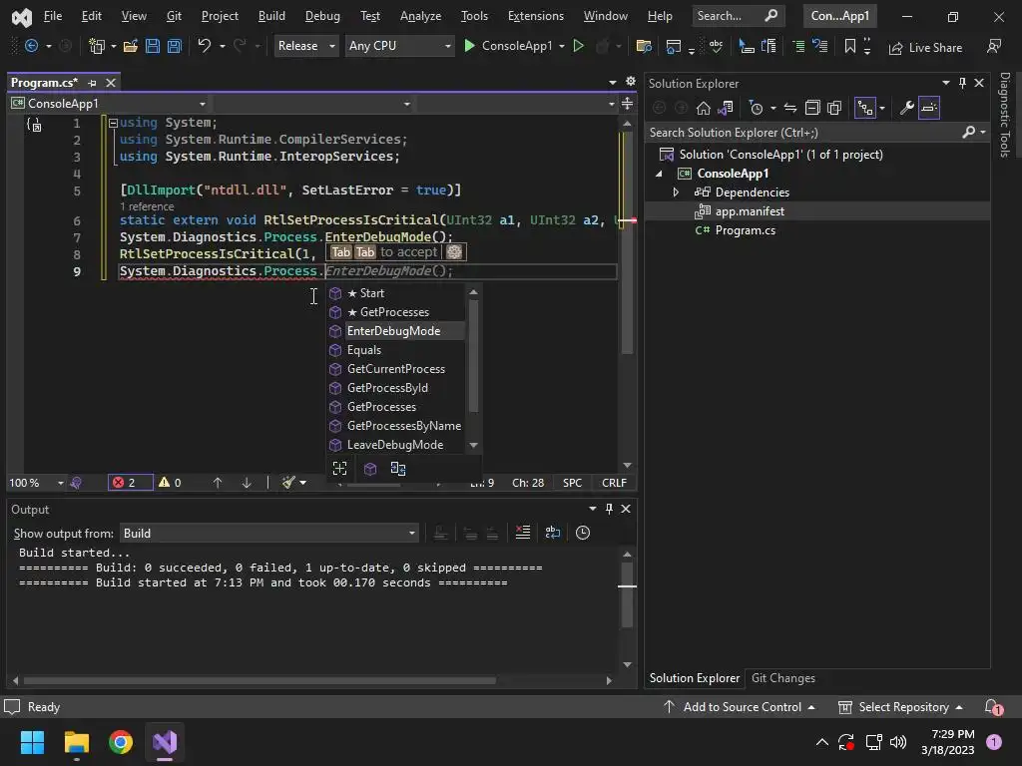Click Select Repository in status bar
1022x766 pixels.
pos(900,707)
